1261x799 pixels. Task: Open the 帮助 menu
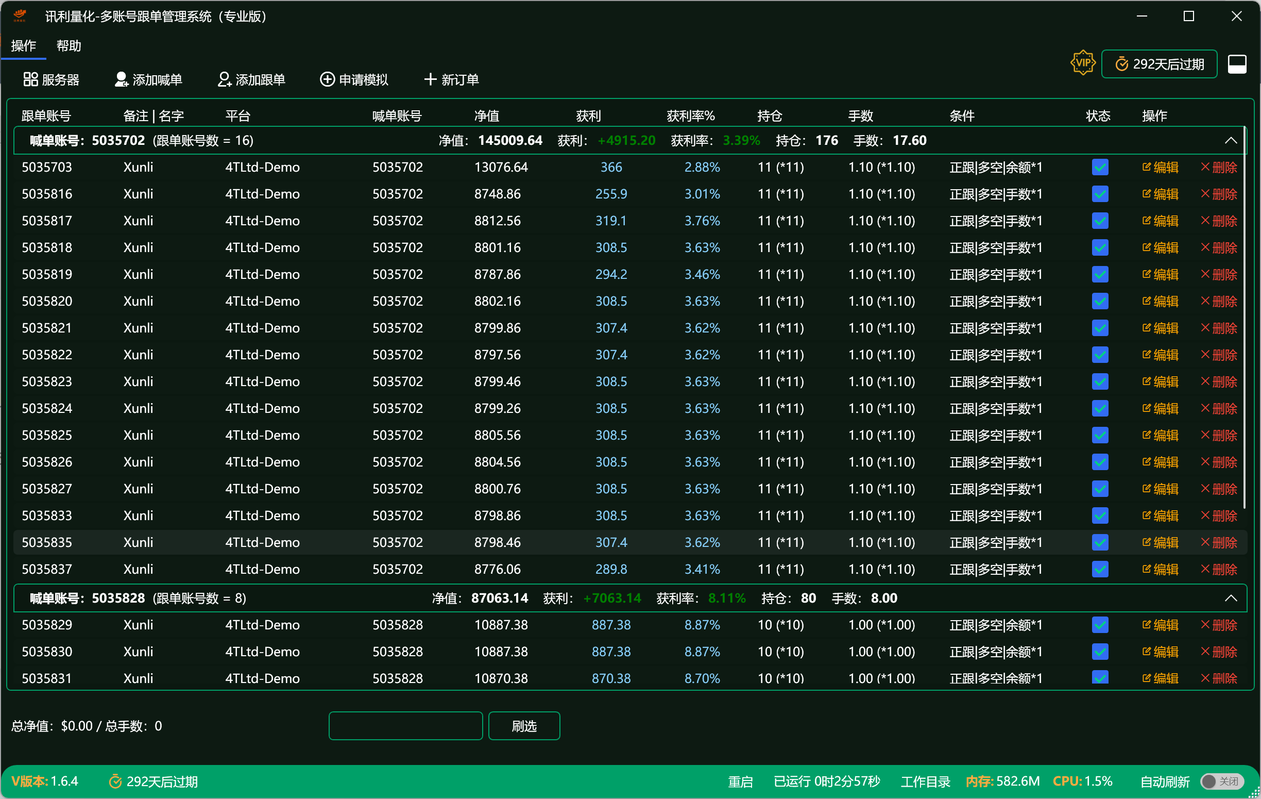click(69, 46)
